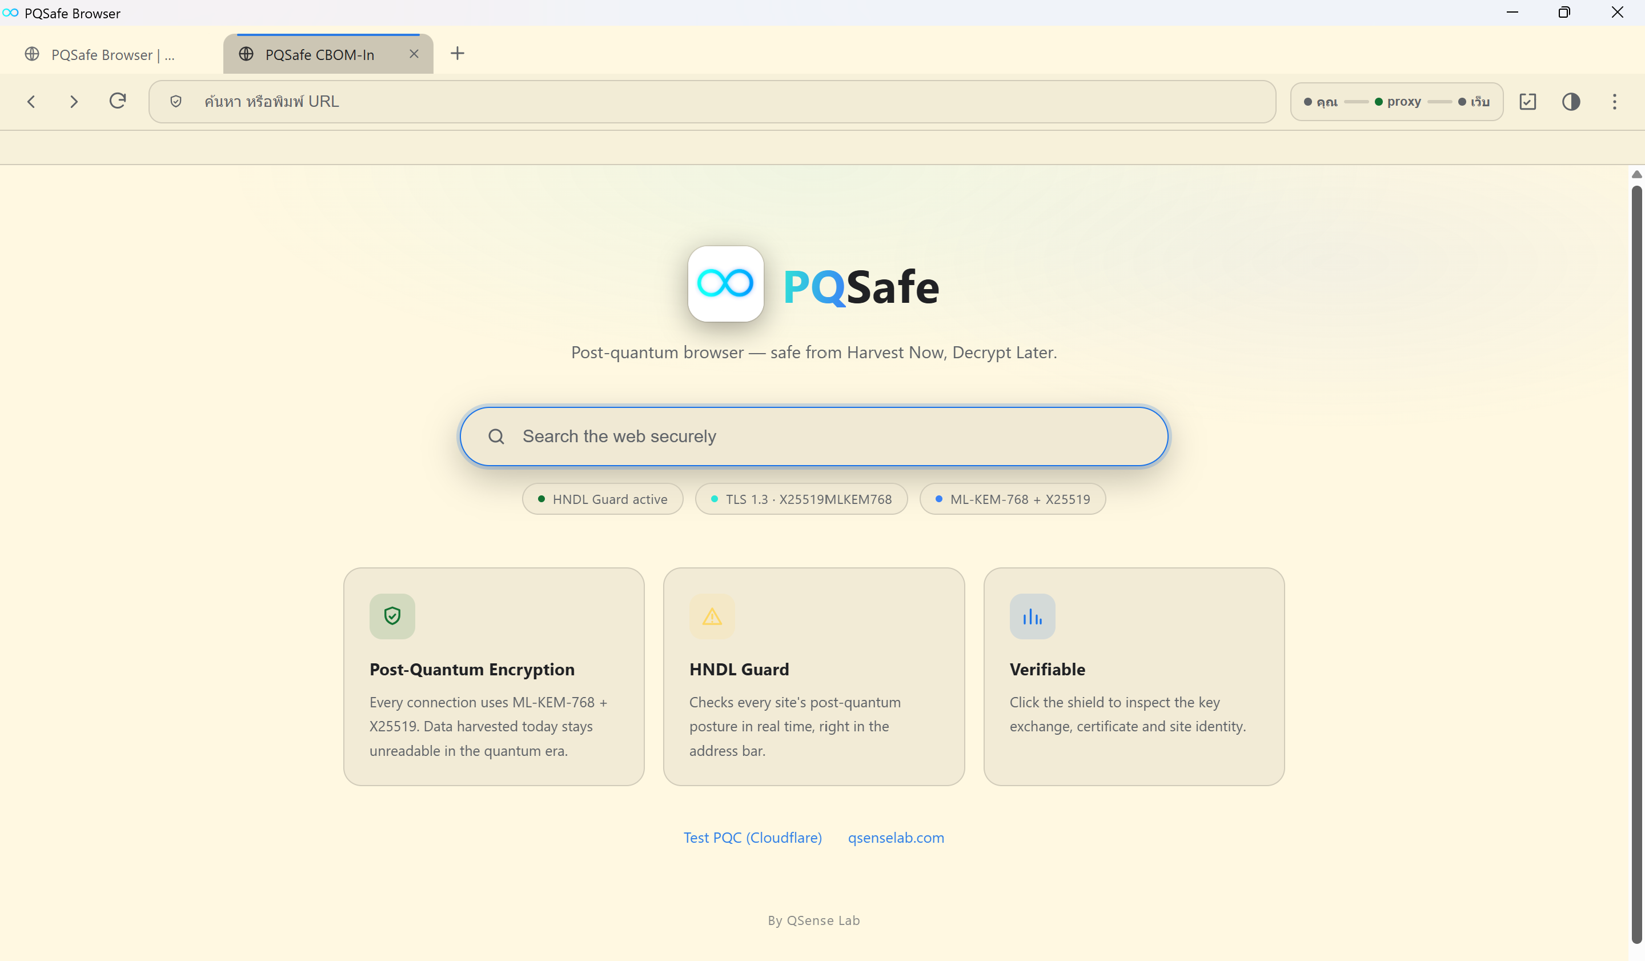Click the ML-KEM-768 + X25519 pill
The height and width of the screenshot is (961, 1645).
coord(1013,499)
